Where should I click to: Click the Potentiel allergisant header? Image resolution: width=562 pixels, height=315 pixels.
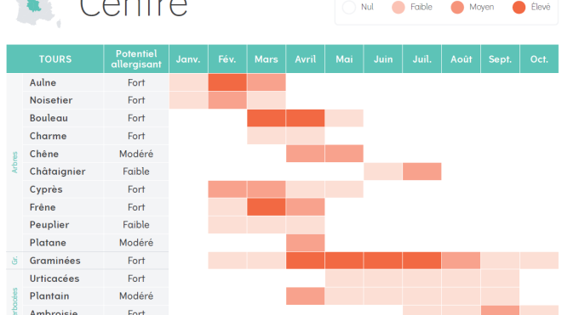click(x=136, y=59)
